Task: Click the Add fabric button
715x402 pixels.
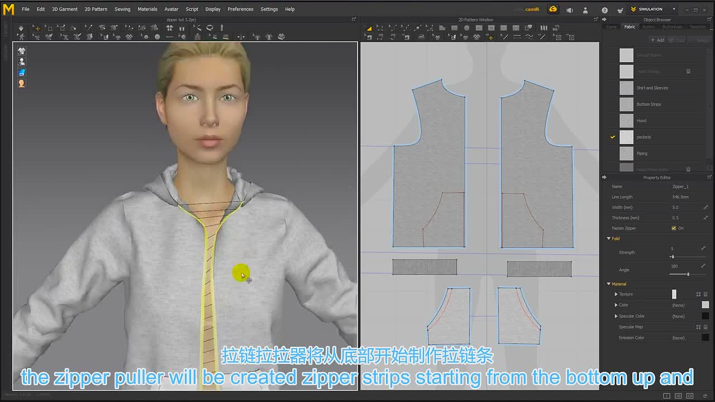Action: [657, 40]
